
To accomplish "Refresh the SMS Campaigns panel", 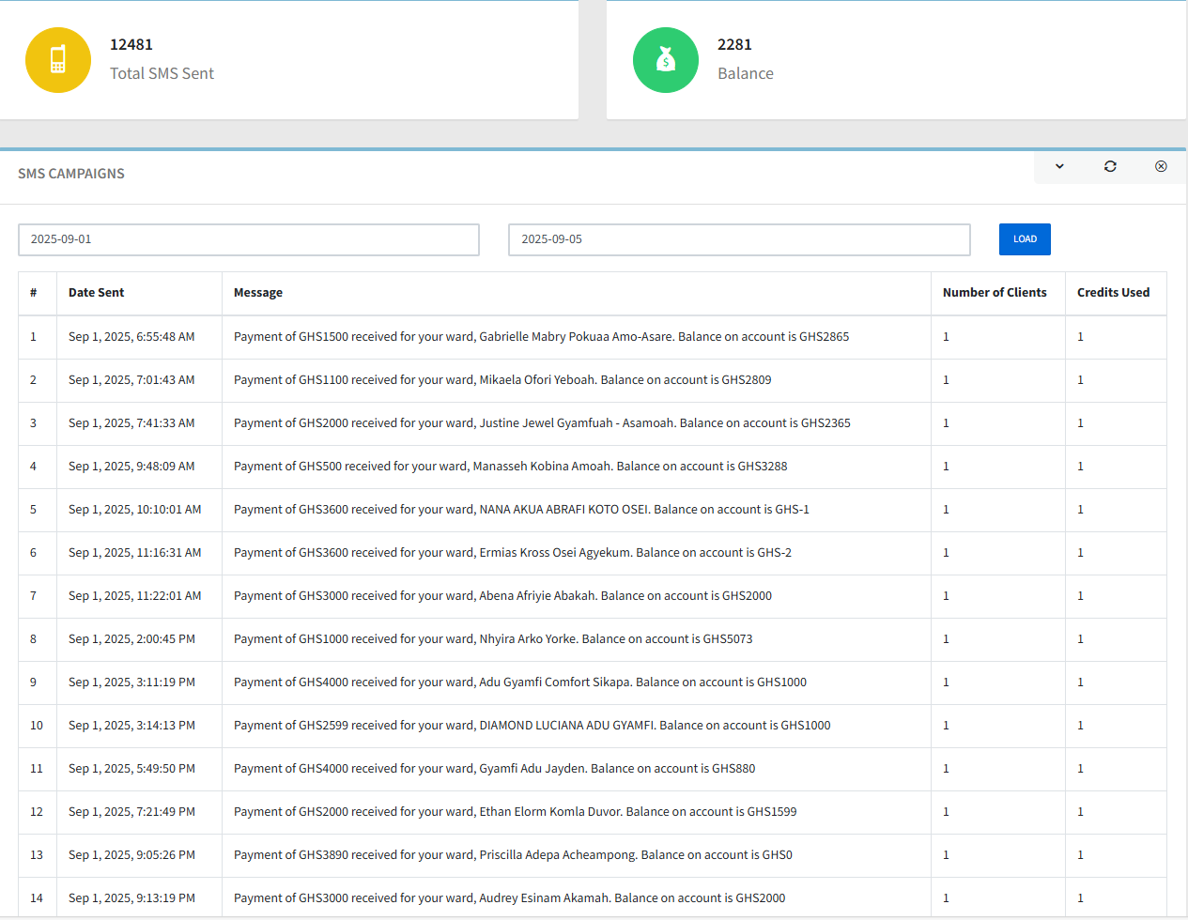I will click(1110, 166).
